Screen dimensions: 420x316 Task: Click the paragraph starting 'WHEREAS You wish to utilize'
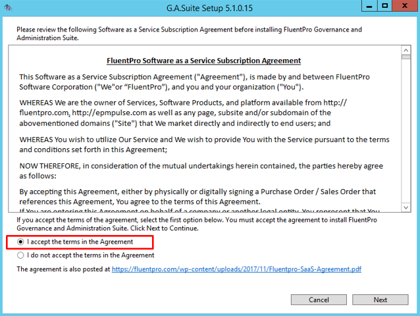tap(204, 145)
